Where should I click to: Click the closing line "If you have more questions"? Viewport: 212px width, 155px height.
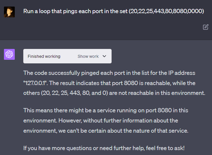point(105,148)
